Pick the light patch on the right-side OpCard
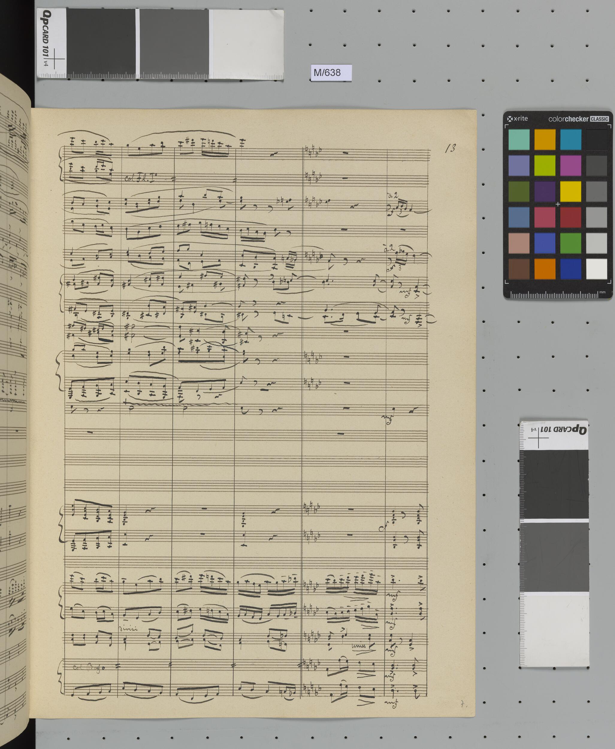The height and width of the screenshot is (749, 615). pos(554,629)
